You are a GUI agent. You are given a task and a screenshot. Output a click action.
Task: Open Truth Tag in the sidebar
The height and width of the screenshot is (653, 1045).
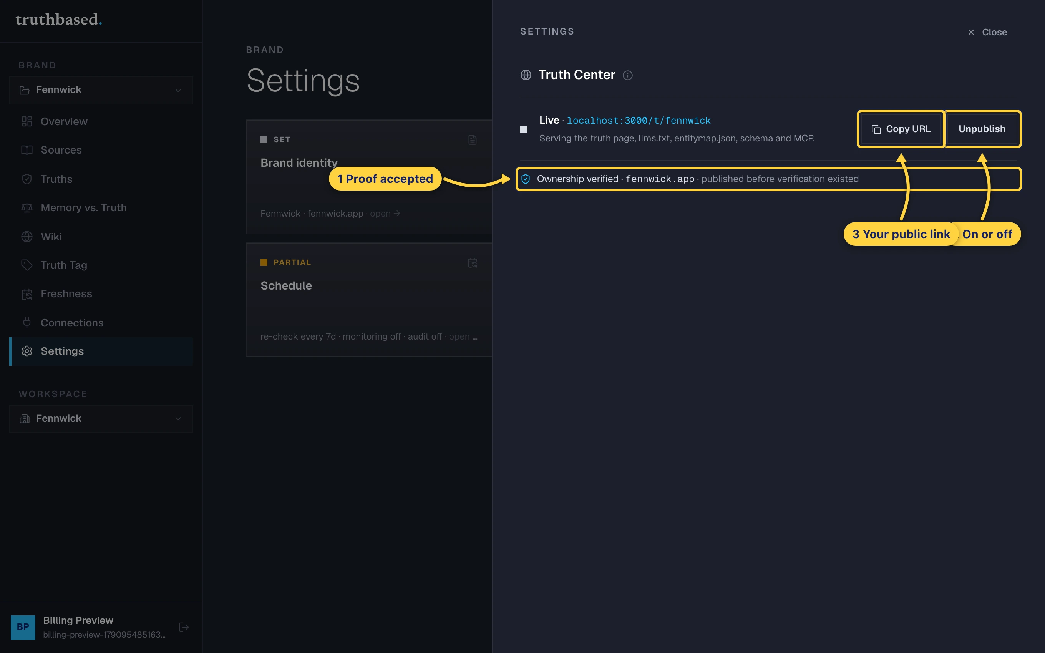[101, 265]
